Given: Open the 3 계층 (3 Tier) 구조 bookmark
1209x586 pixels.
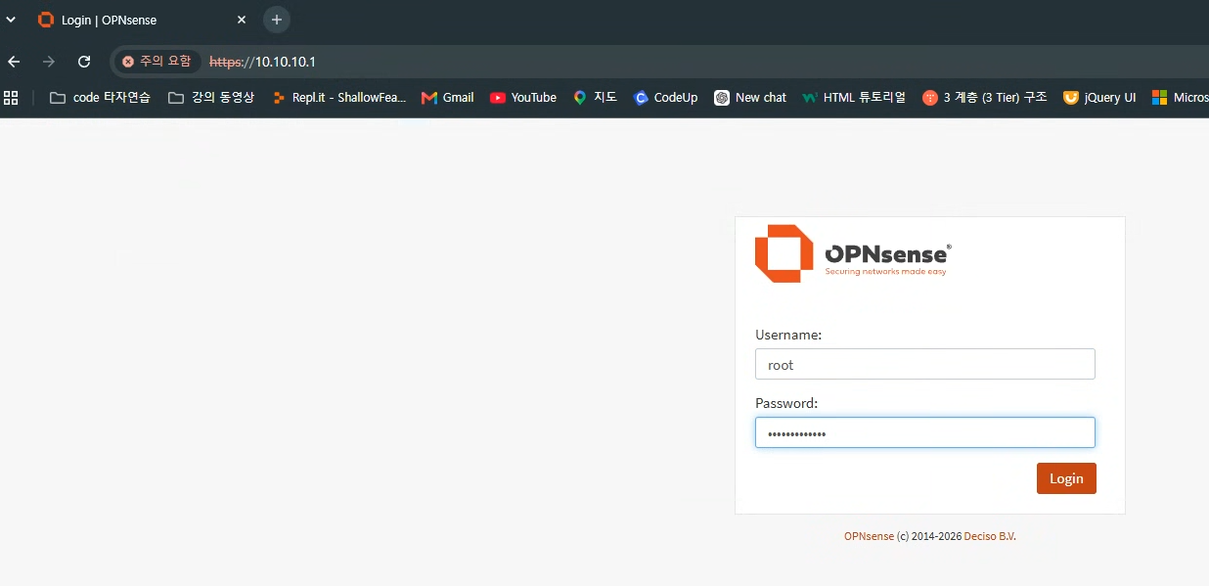Looking at the screenshot, I should (985, 97).
